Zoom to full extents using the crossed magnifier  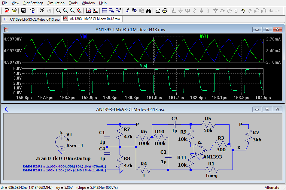(x=79, y=11)
